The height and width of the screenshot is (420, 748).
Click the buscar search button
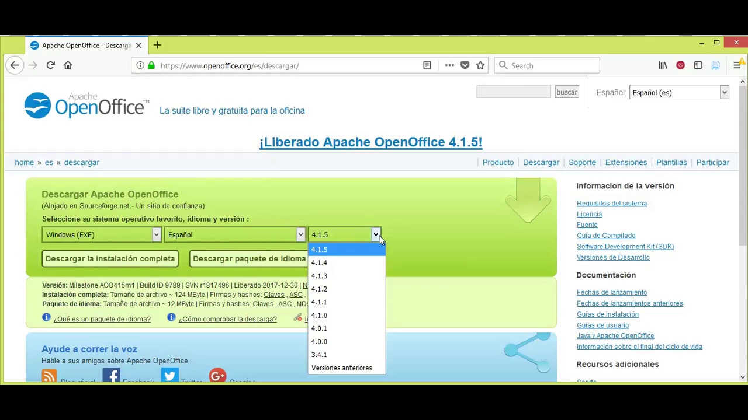point(566,92)
